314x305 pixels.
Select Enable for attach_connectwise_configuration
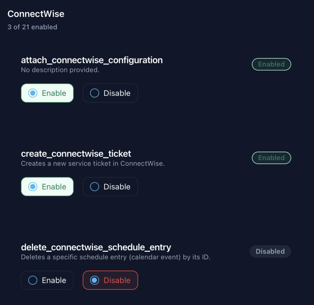point(47,93)
